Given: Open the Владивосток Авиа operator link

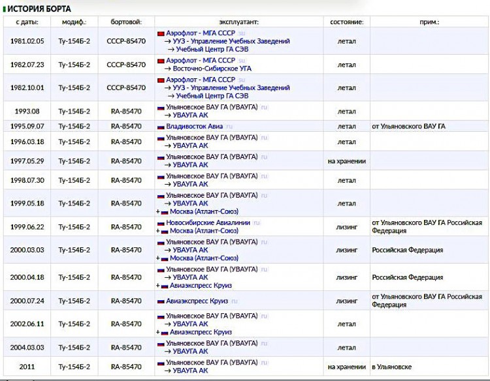Looking at the screenshot, I should pos(195,127).
